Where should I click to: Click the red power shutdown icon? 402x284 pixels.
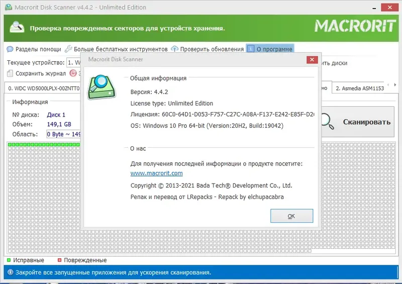click(73, 73)
